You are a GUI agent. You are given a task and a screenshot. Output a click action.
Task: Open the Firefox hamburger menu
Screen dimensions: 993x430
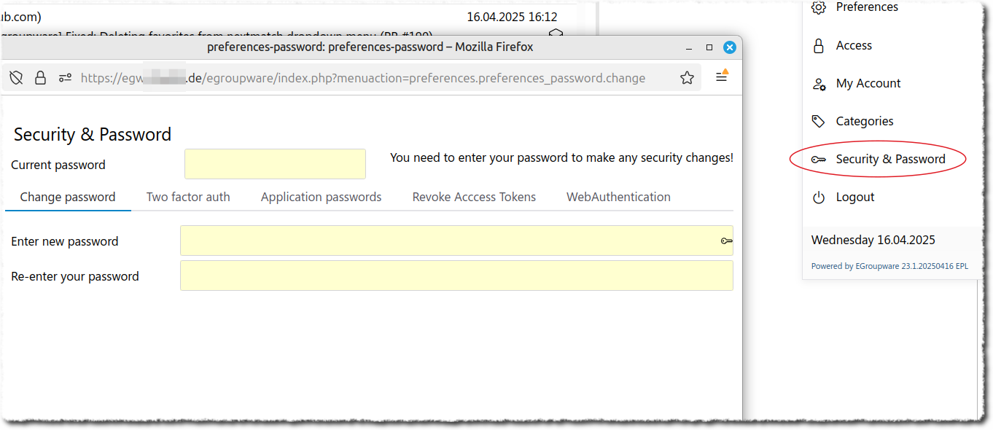(722, 77)
